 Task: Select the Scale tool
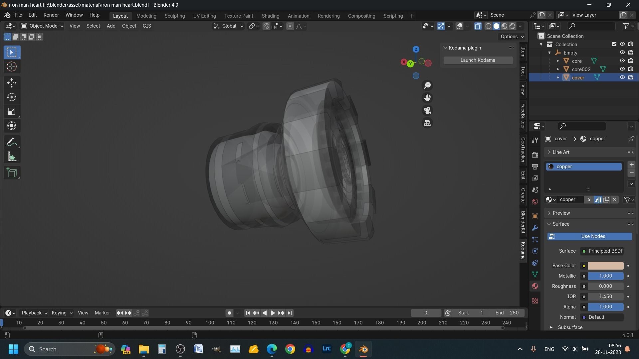[x=12, y=111]
